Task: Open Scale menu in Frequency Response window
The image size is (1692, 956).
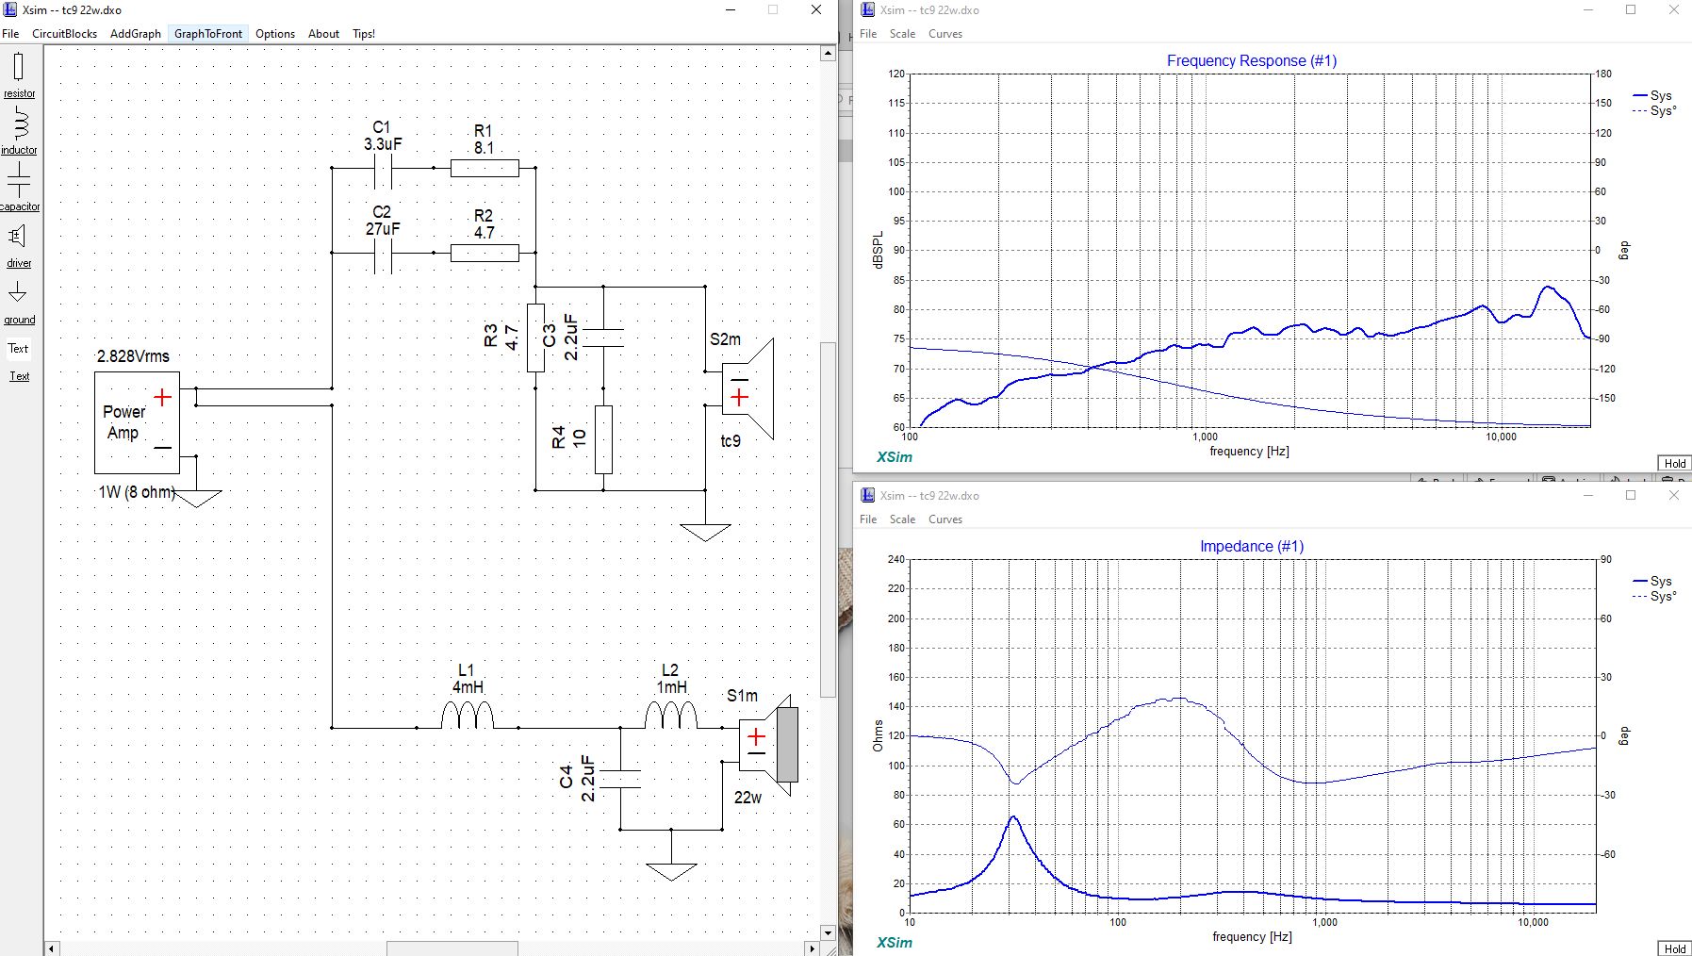Action: (902, 34)
